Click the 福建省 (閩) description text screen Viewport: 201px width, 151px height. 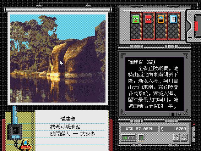click(155, 84)
